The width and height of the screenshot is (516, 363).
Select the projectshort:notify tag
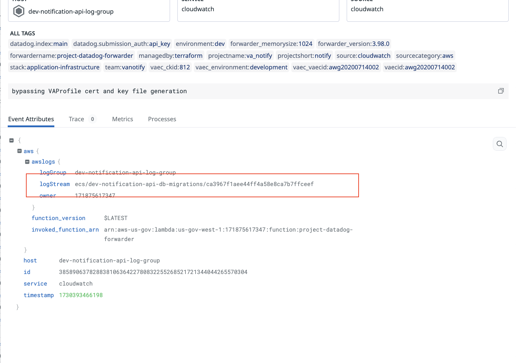click(x=304, y=56)
